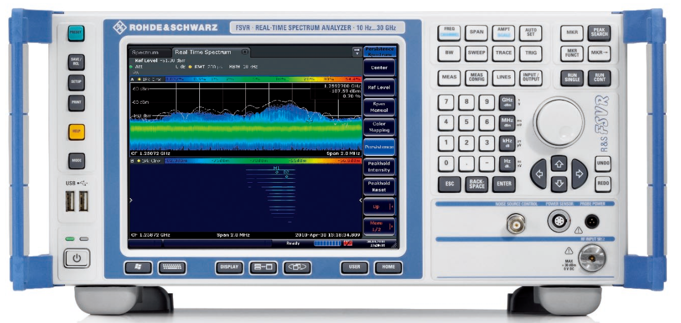Click the "Ready" status text
The height and width of the screenshot is (323, 681).
coord(293,243)
